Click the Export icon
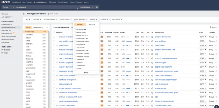The image size is (219, 108). pos(211,28)
